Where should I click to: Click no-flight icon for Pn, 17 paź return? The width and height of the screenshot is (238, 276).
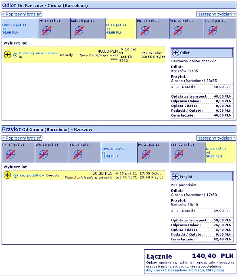click(x=10, y=154)
